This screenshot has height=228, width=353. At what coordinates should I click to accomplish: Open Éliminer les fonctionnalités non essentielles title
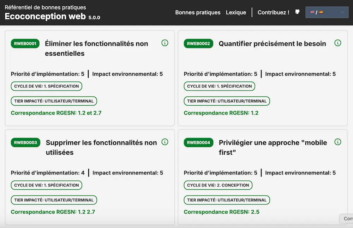pos(96,48)
